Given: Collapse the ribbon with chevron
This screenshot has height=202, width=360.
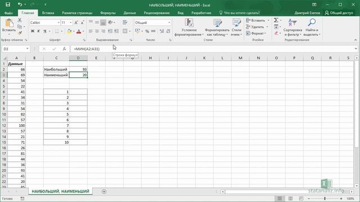Looking at the screenshot, I should point(355,40).
